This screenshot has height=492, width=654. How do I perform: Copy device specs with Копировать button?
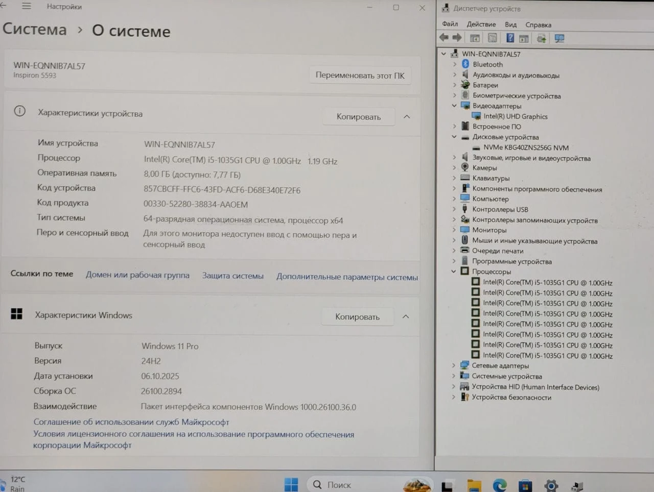359,117
